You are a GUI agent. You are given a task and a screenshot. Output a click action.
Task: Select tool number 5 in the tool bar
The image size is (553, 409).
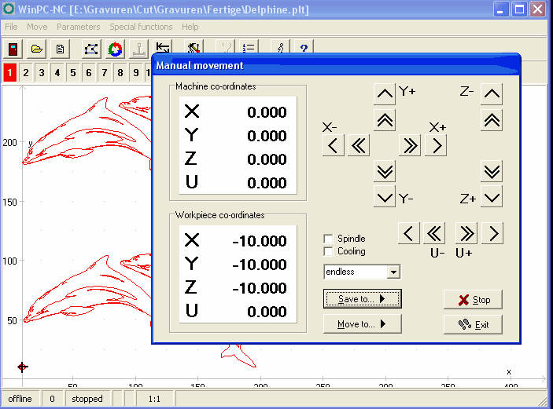(x=72, y=73)
